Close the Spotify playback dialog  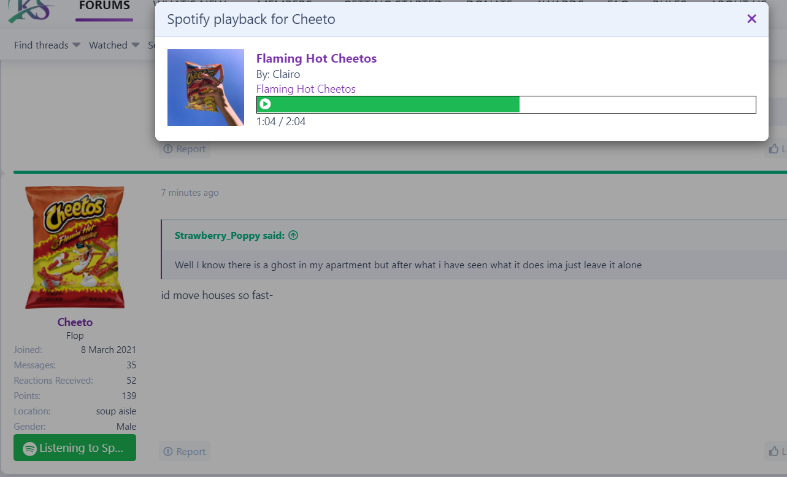pos(751,19)
